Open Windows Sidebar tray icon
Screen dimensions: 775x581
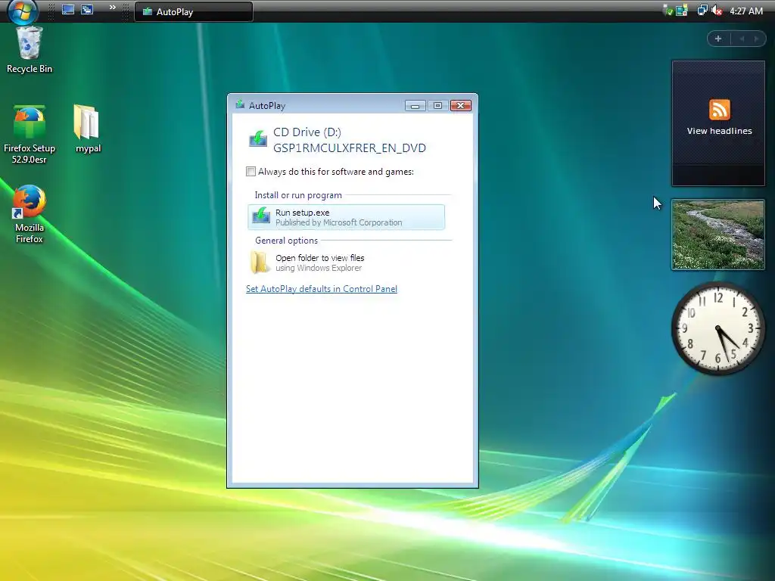click(682, 11)
